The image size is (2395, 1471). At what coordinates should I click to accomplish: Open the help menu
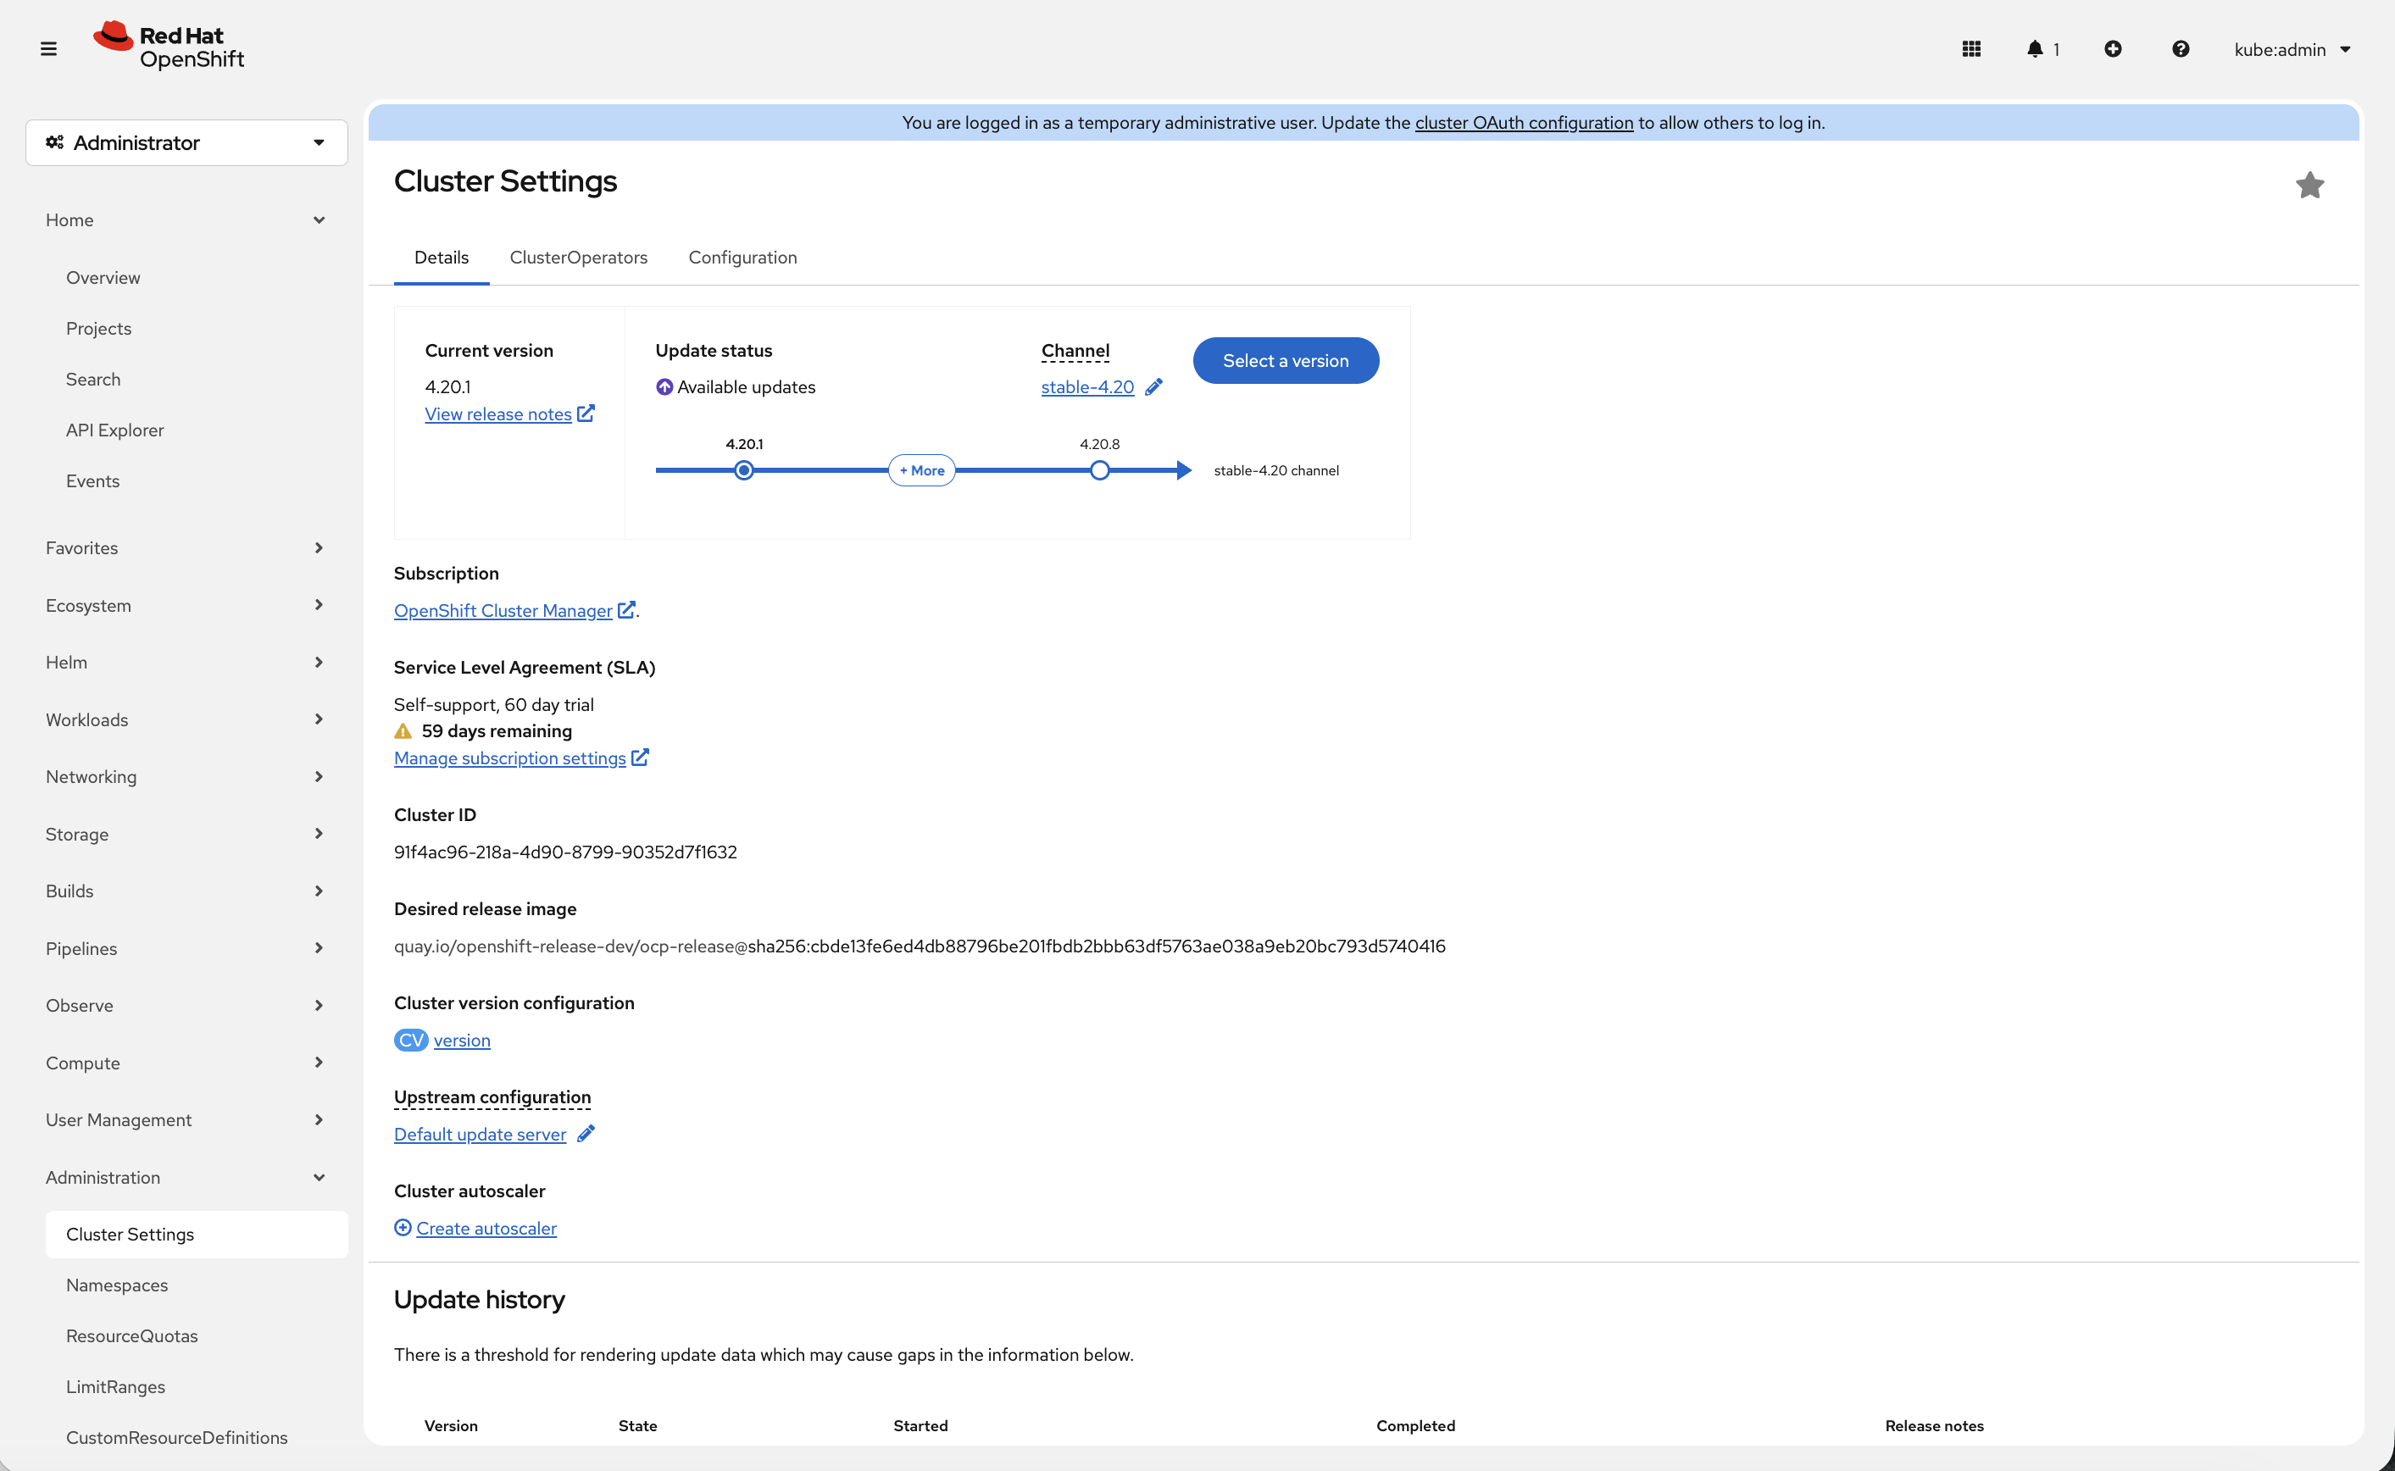click(x=2181, y=48)
